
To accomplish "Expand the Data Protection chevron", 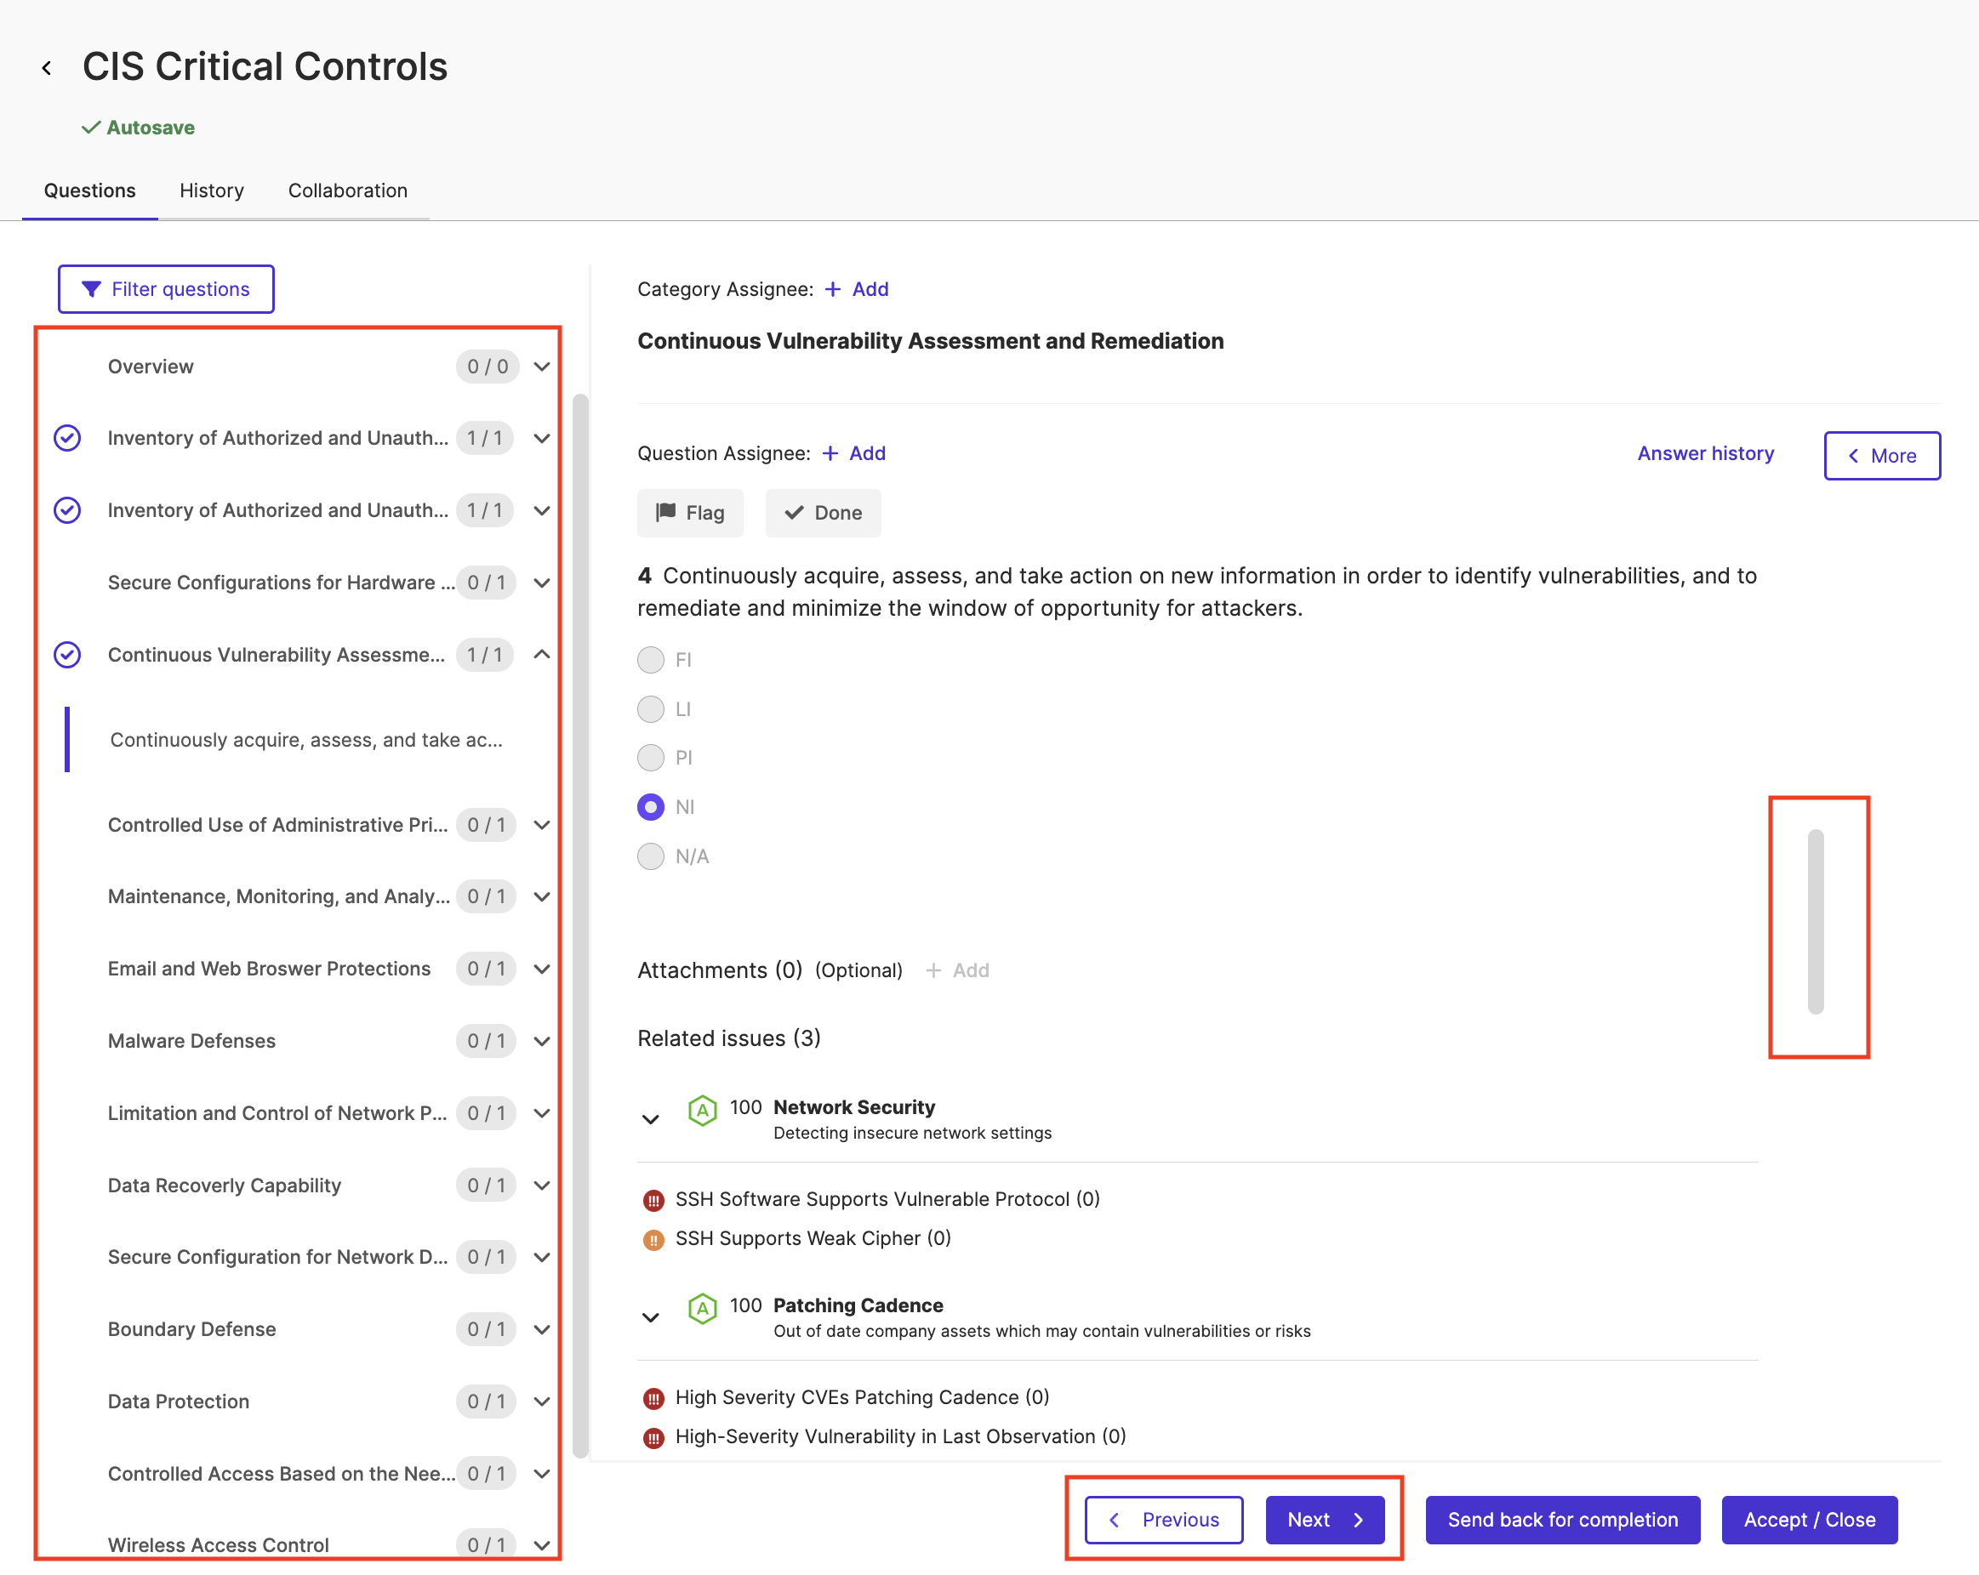I will point(543,1402).
